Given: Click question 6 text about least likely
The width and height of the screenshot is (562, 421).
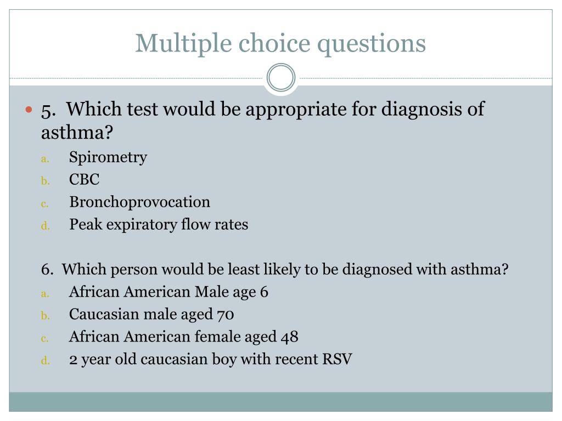Looking at the screenshot, I should (274, 270).
